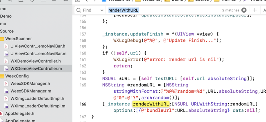Click WXLogError call on line 161
266x122 pixels.
(x=127, y=60)
